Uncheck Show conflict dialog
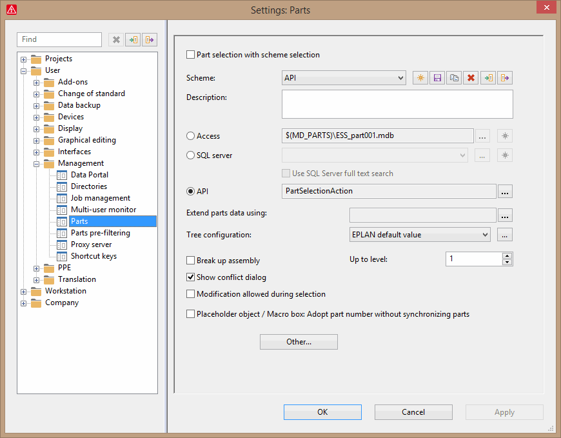This screenshot has width=561, height=438. point(191,278)
